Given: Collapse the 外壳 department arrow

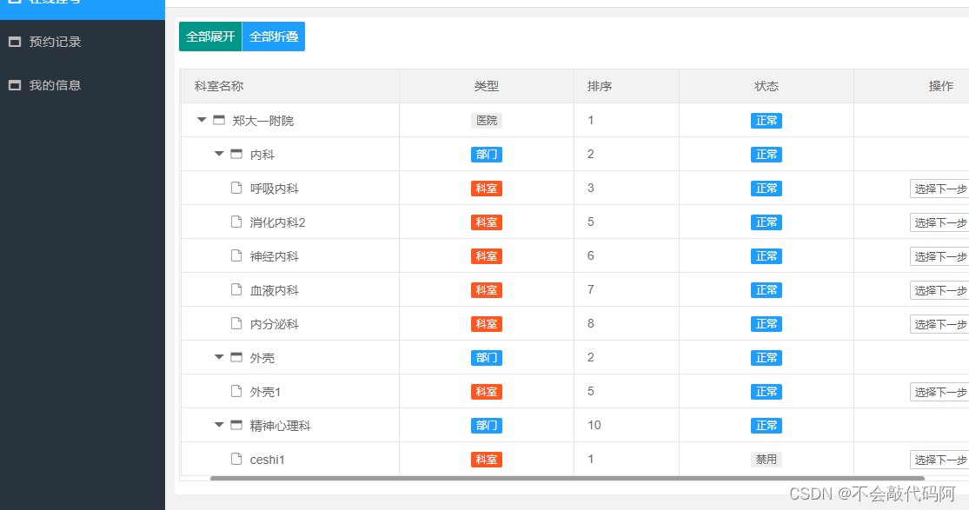Looking at the screenshot, I should pyautogui.click(x=219, y=357).
